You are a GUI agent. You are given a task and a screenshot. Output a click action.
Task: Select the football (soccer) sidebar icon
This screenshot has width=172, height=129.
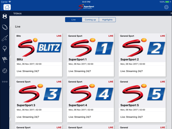point(5,16)
